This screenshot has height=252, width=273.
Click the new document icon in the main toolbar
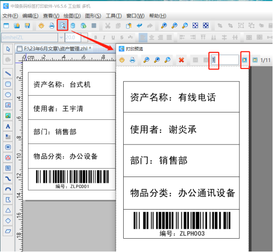pyautogui.click(x=6, y=26)
